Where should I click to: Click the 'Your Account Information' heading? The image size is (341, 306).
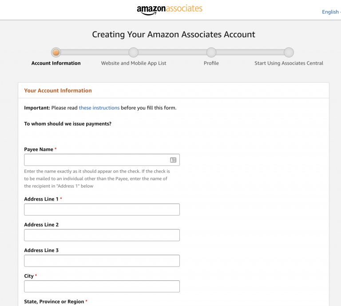coord(58,90)
